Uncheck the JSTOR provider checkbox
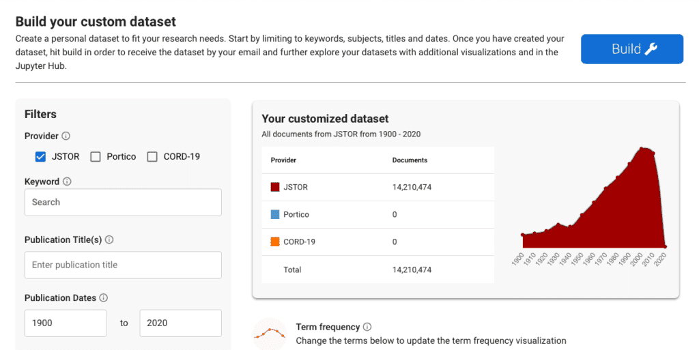 click(40, 157)
